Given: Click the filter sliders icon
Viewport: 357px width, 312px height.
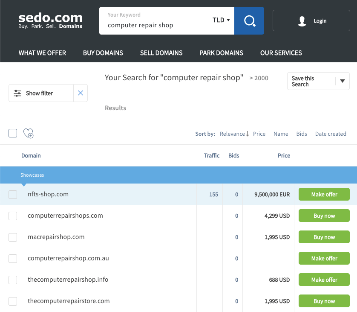Looking at the screenshot, I should pyautogui.click(x=17, y=93).
